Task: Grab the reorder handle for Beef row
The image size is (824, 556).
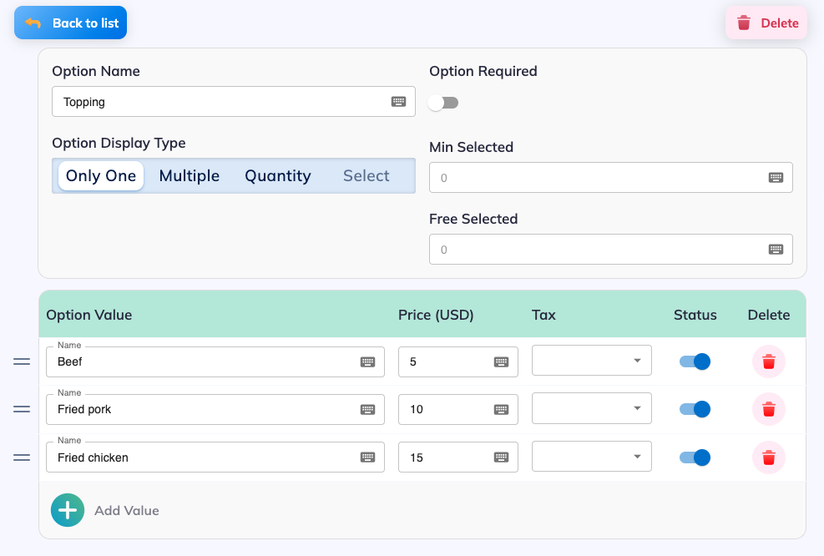Action: pos(22,361)
